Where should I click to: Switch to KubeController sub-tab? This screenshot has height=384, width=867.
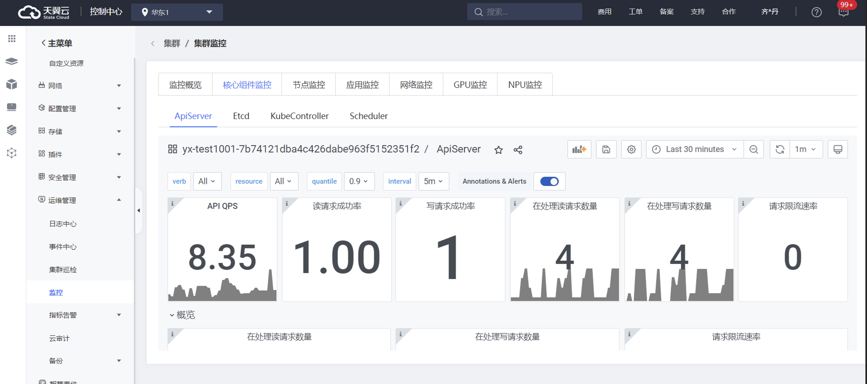(299, 116)
